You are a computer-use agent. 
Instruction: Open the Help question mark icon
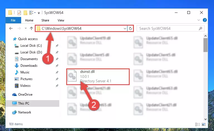[205, 20]
